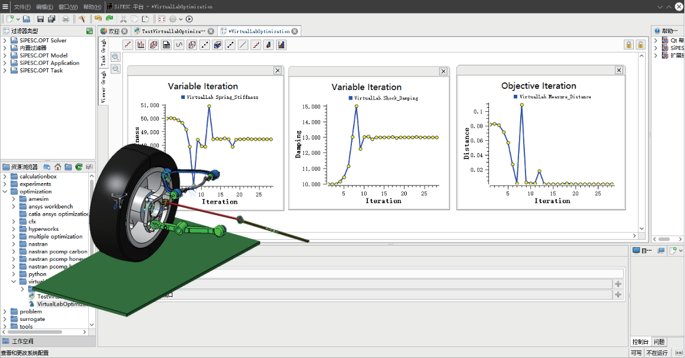The width and height of the screenshot is (685, 358).
Task: Expand the SiPESC.OPT Application node
Action: (5, 63)
